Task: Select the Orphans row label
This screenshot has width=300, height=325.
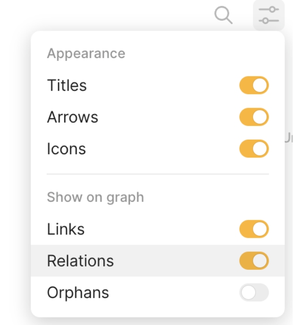Action: tap(78, 292)
